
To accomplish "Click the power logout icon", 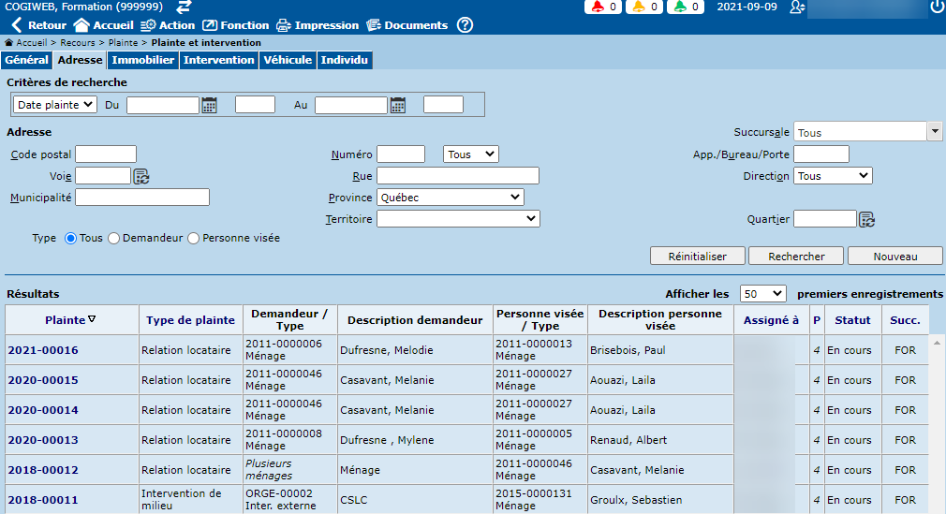I will tap(937, 7).
